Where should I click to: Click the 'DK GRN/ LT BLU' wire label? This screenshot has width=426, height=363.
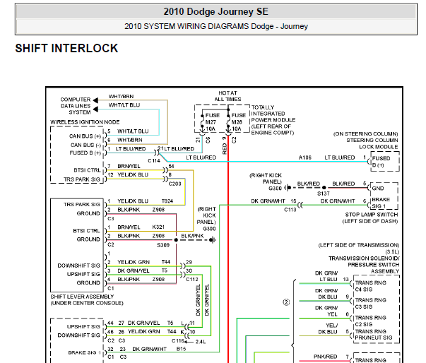pyautogui.click(x=326, y=276)
